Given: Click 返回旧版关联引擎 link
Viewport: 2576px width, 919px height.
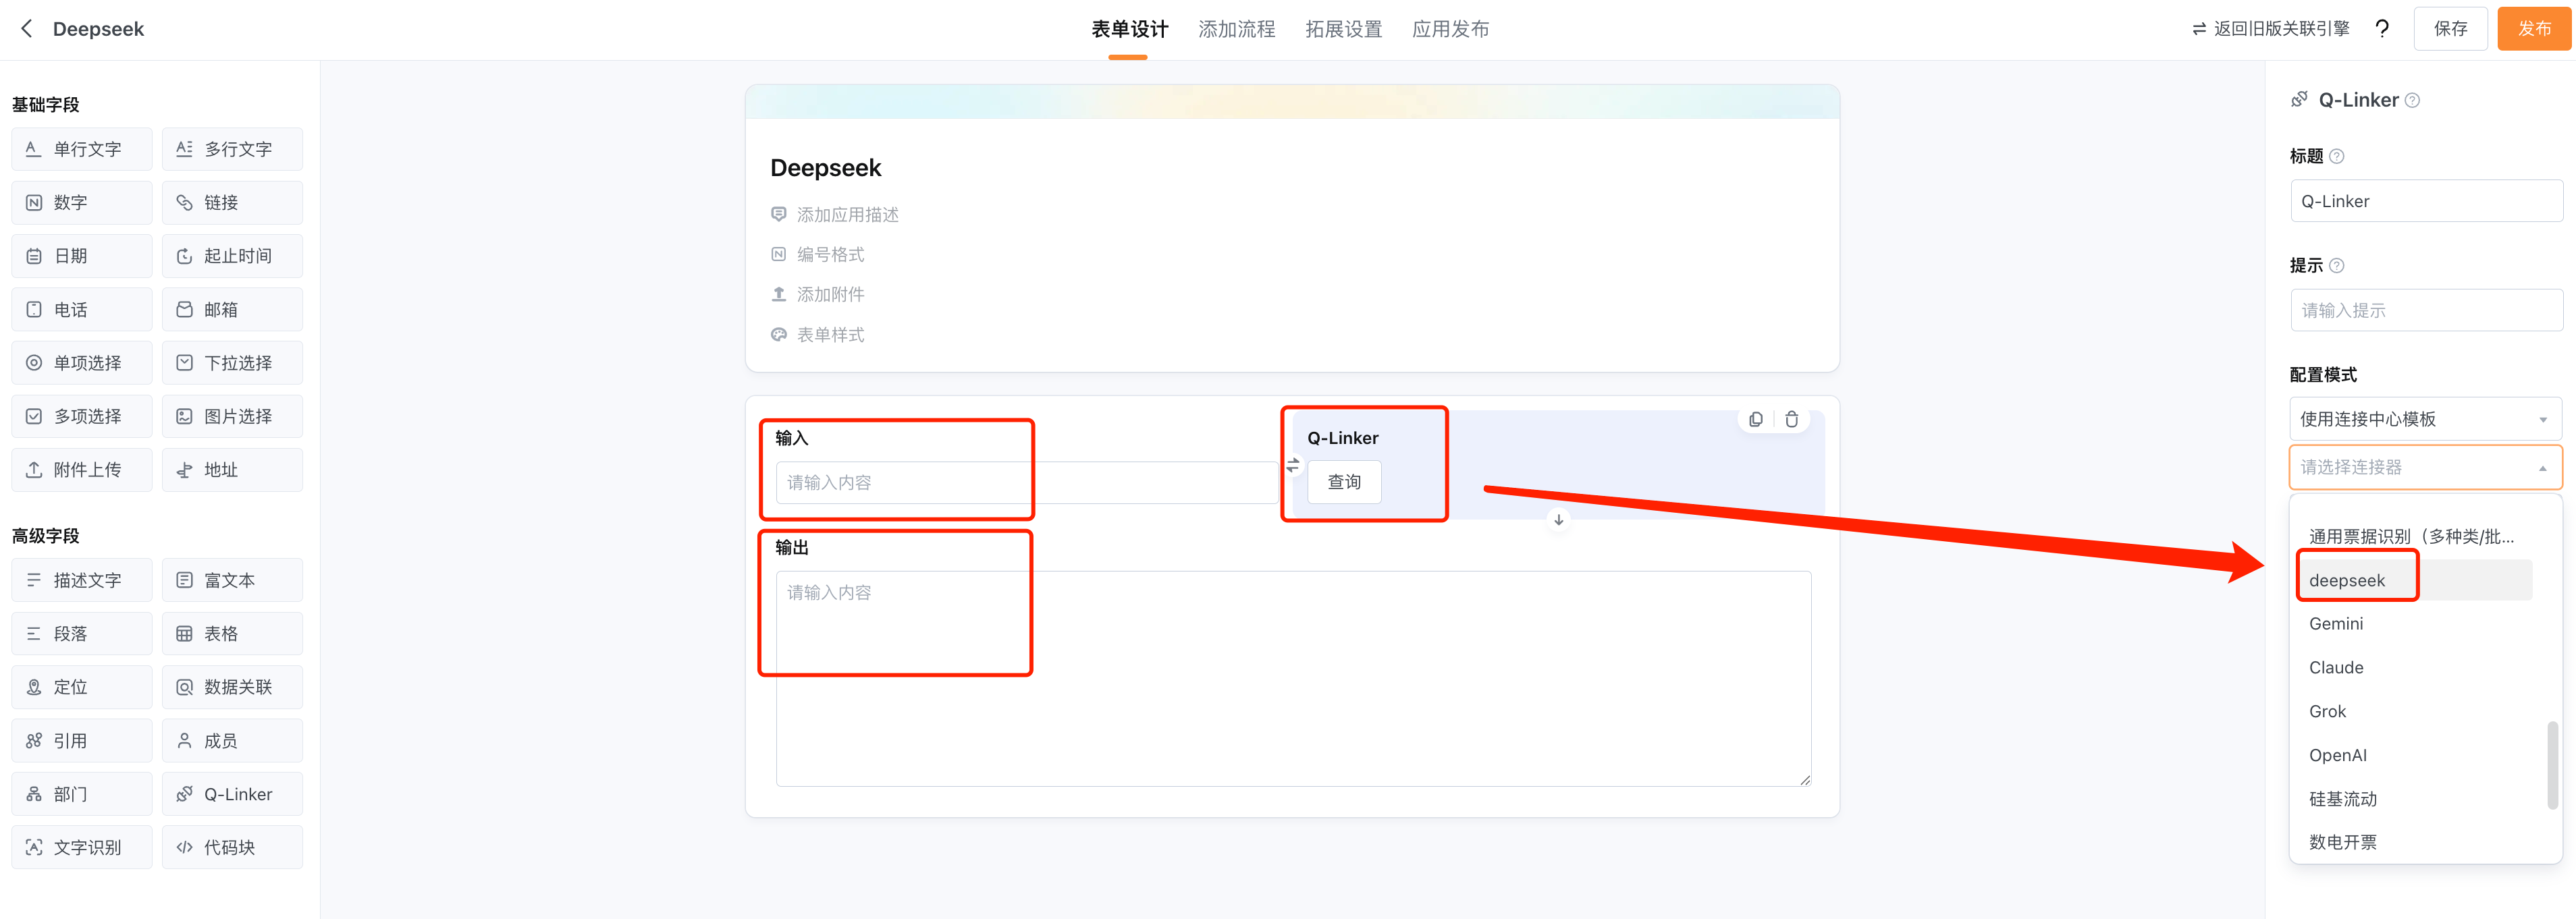Looking at the screenshot, I should tap(2270, 29).
